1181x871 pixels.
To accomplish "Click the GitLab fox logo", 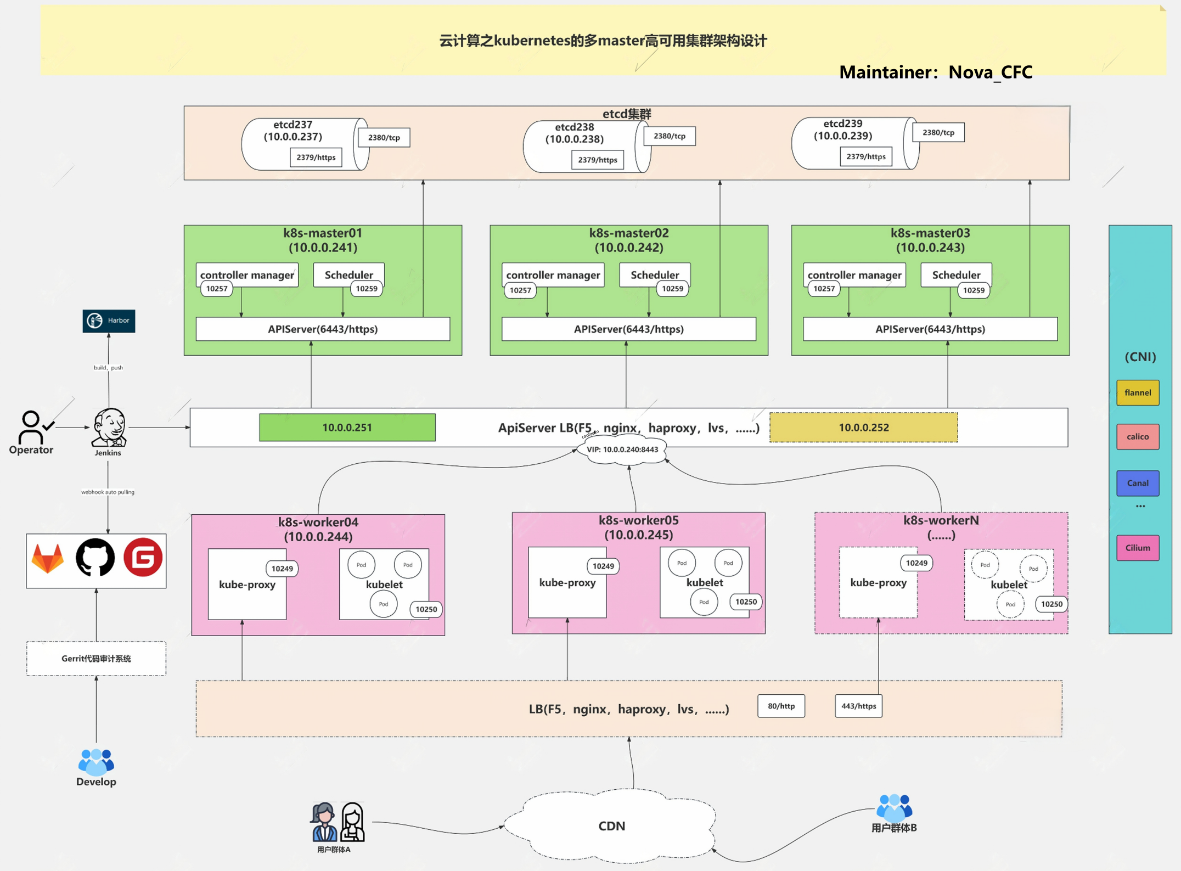I will pos(48,559).
